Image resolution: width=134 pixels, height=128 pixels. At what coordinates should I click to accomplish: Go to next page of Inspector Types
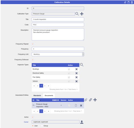tap(45, 86)
